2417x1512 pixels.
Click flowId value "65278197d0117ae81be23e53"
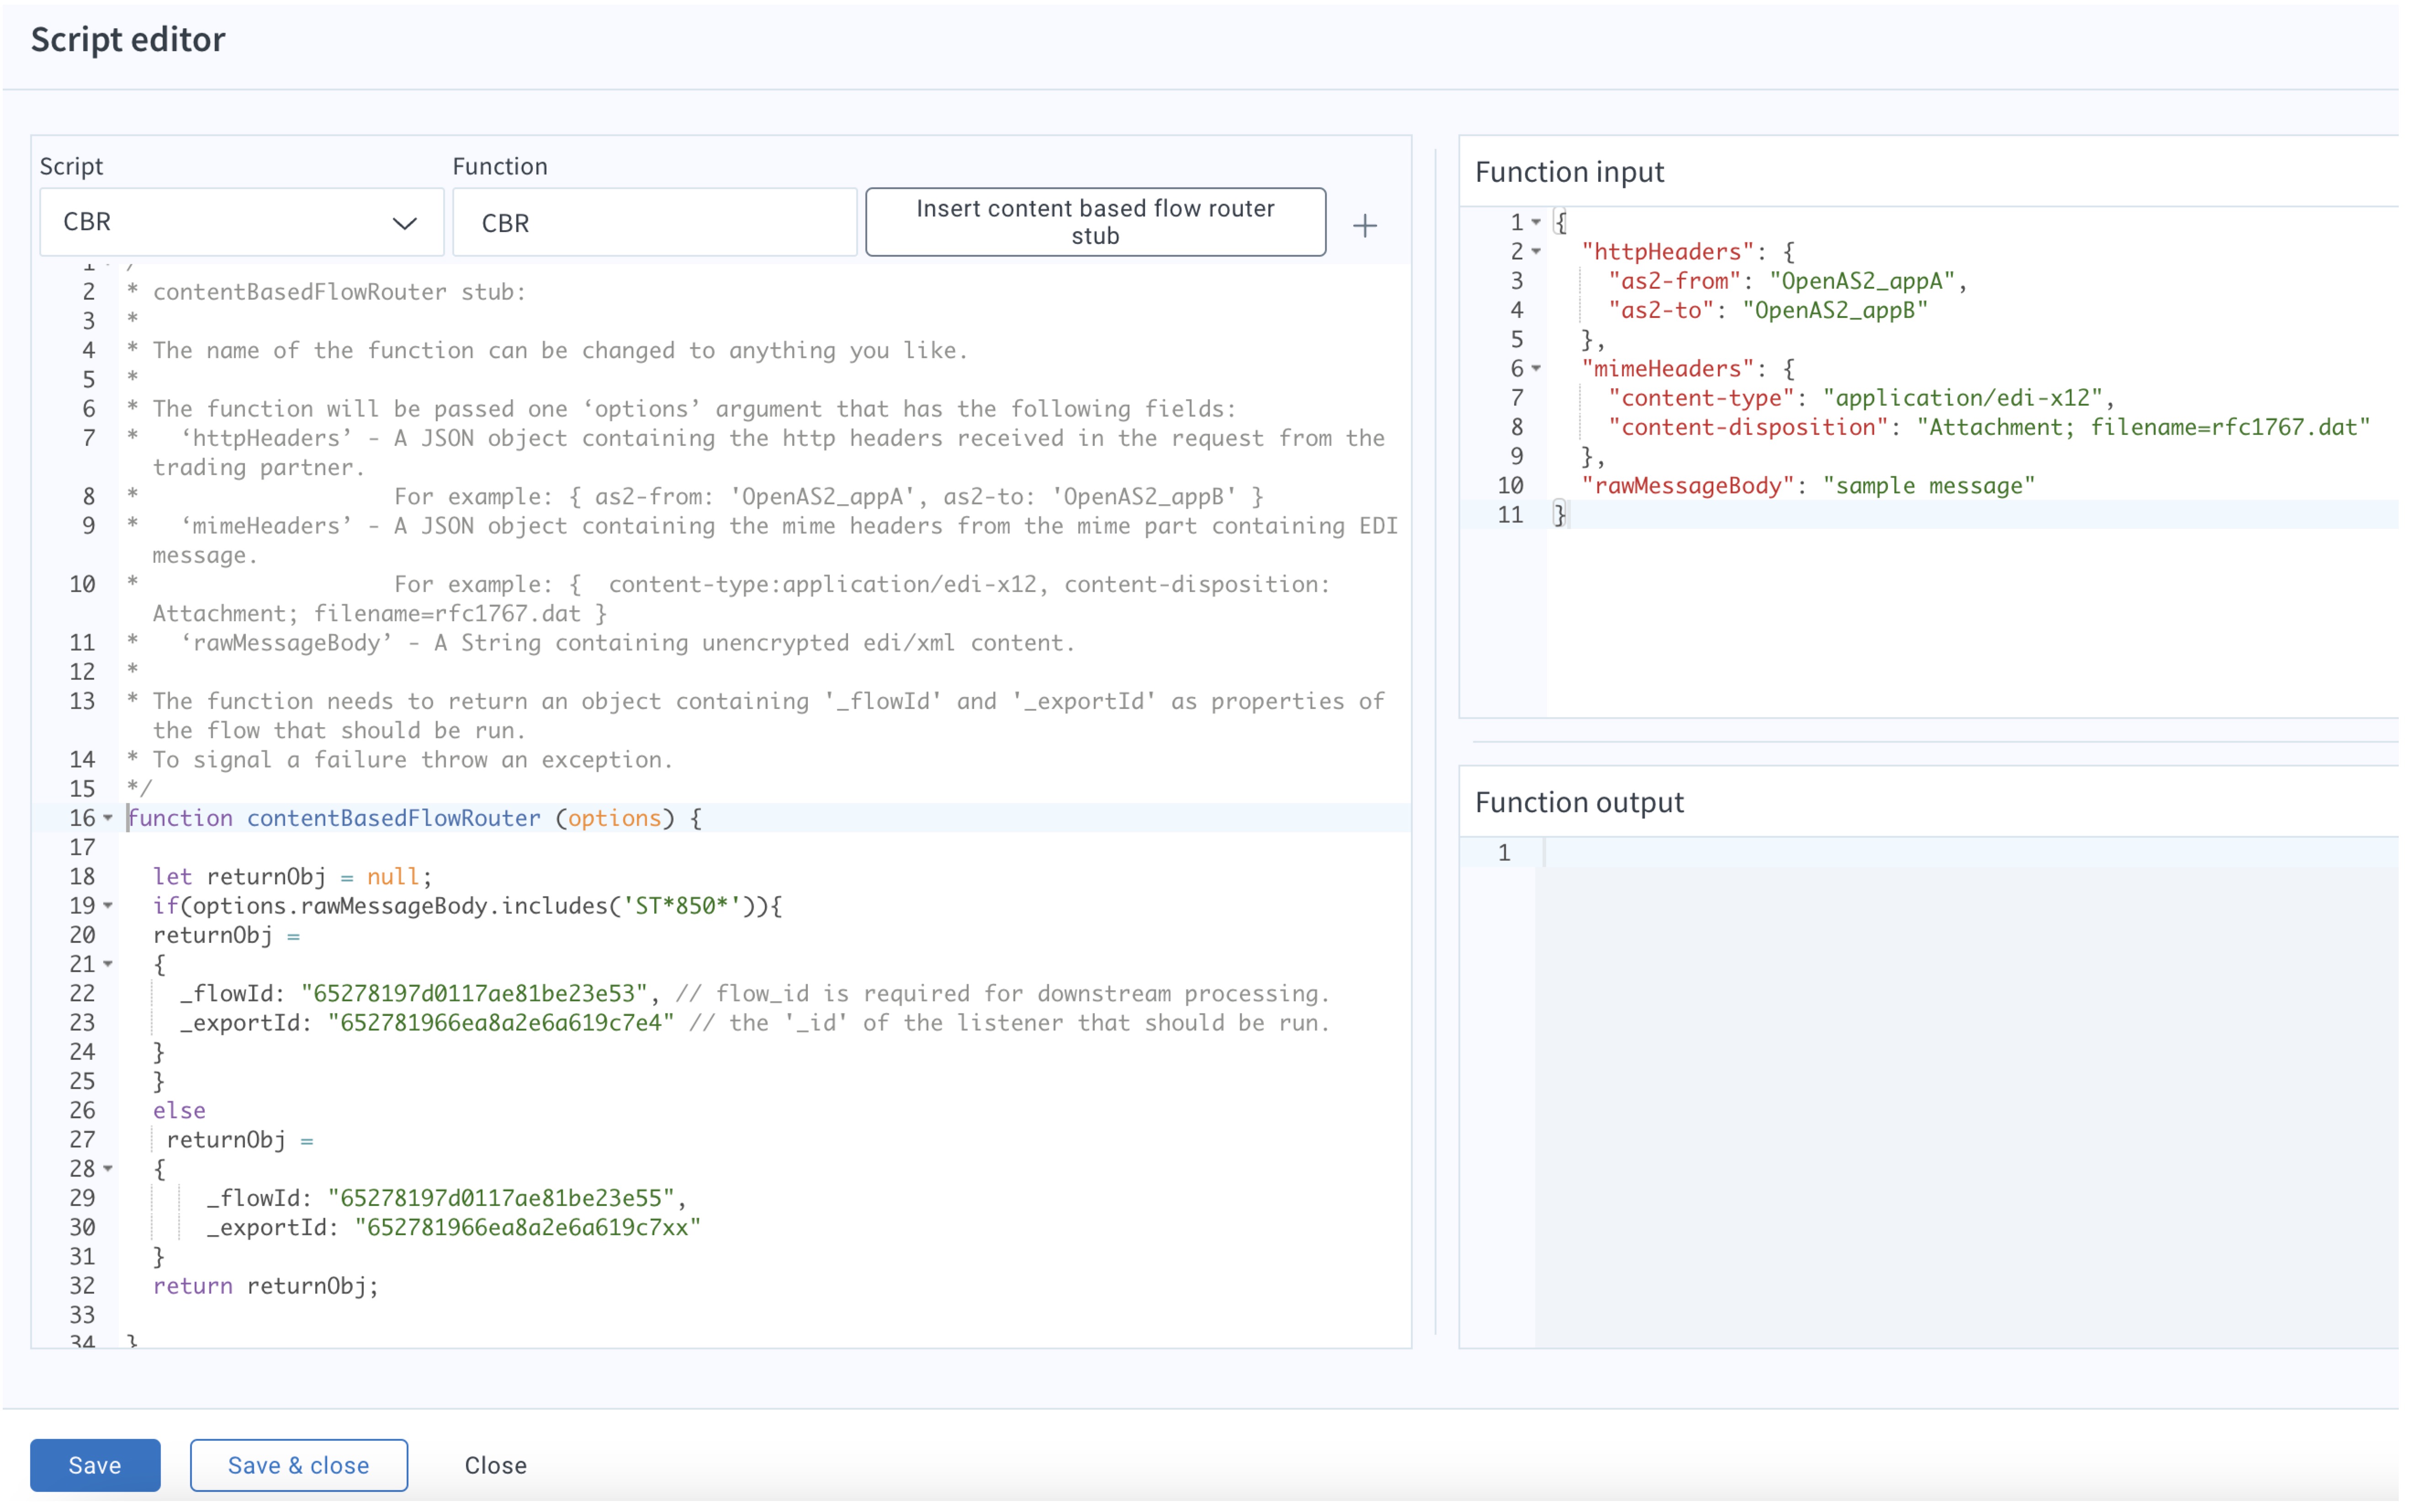click(x=474, y=993)
